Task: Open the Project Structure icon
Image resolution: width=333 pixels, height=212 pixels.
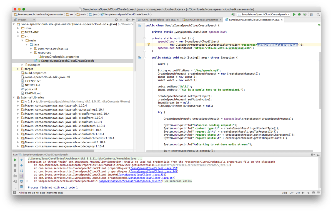Action: (312, 14)
